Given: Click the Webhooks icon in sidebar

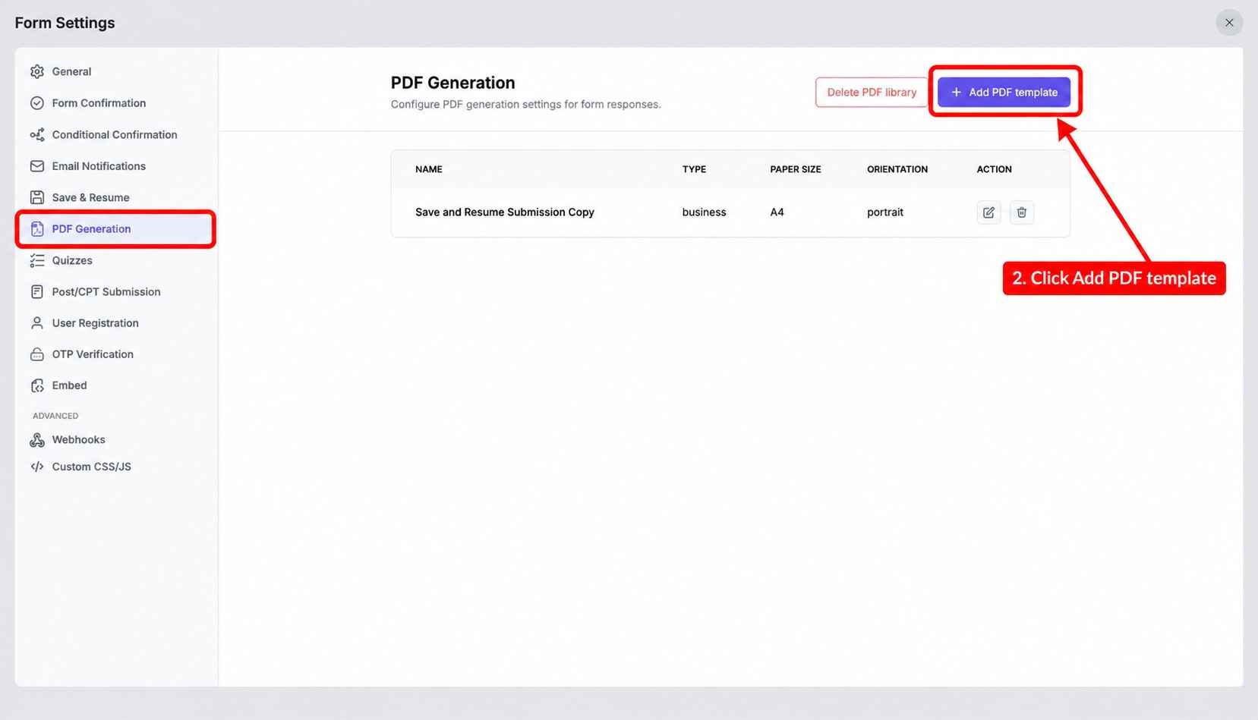Looking at the screenshot, I should [37, 440].
